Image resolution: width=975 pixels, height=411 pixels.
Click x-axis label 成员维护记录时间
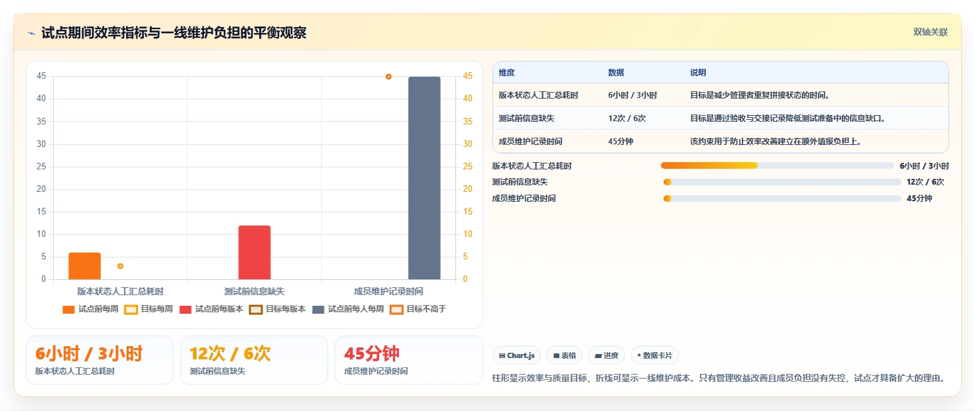(x=388, y=291)
